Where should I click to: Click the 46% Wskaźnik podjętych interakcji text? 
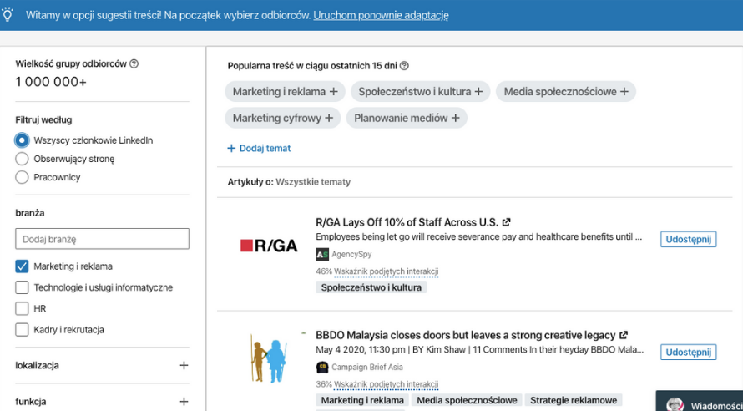click(x=377, y=271)
